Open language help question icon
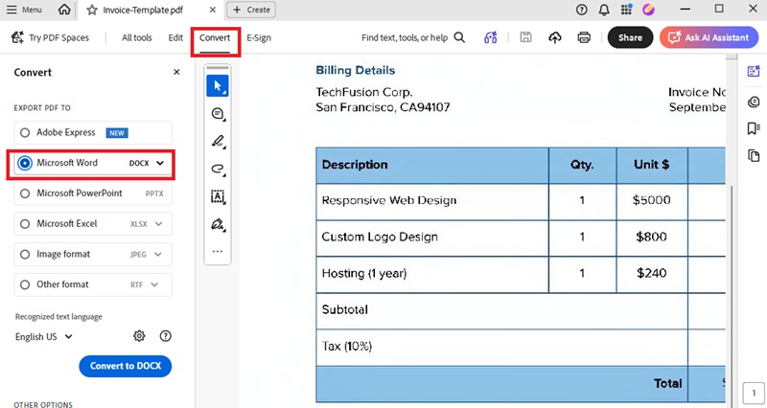767x408 pixels. point(165,335)
